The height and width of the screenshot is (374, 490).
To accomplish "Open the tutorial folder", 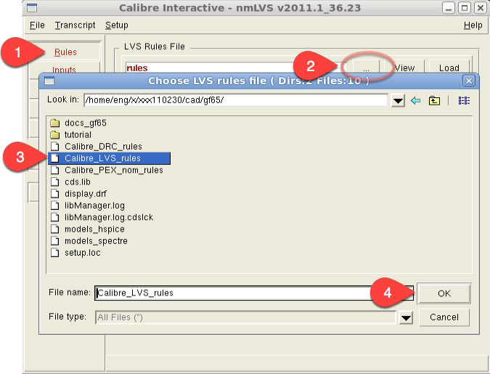I will [x=78, y=134].
